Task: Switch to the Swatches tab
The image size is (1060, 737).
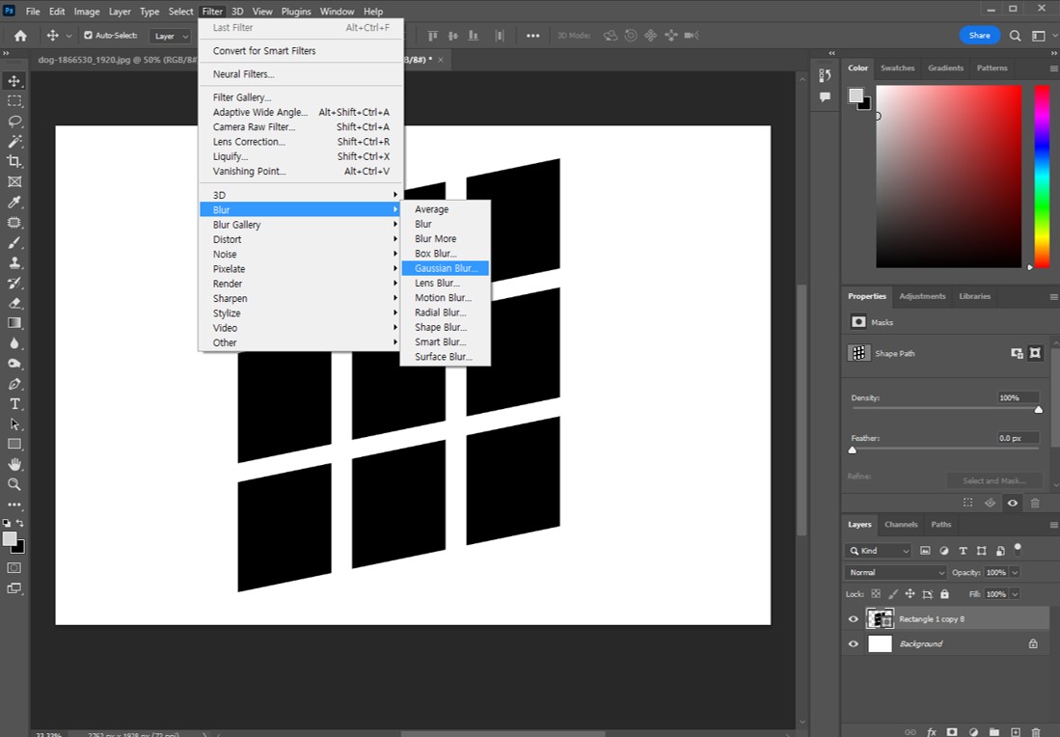Action: 897,68
